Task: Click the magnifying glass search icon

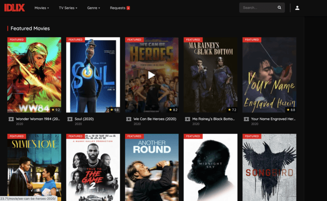Action: [279, 7]
